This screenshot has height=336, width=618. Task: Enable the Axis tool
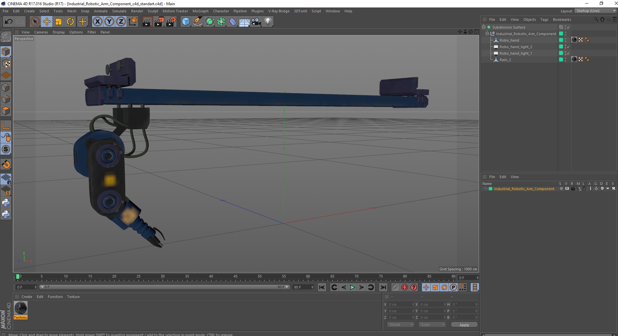(6, 126)
